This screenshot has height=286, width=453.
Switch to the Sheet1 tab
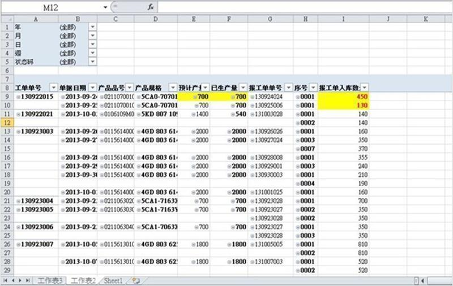pyautogui.click(x=113, y=280)
